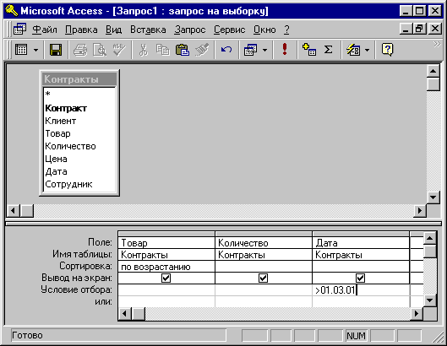This screenshot has height=346, width=447.
Task: Click the New Object toolbar icon
Action: click(x=353, y=50)
